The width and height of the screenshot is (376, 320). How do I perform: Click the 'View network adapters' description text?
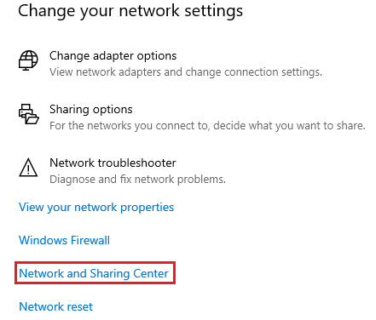click(186, 72)
